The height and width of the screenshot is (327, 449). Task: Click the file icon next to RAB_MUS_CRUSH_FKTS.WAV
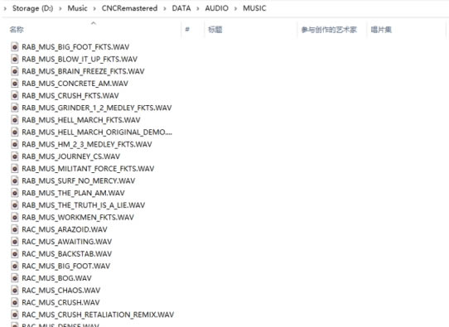coord(15,95)
